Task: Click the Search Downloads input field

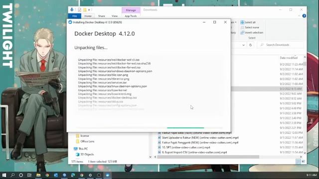Action: 281,45
